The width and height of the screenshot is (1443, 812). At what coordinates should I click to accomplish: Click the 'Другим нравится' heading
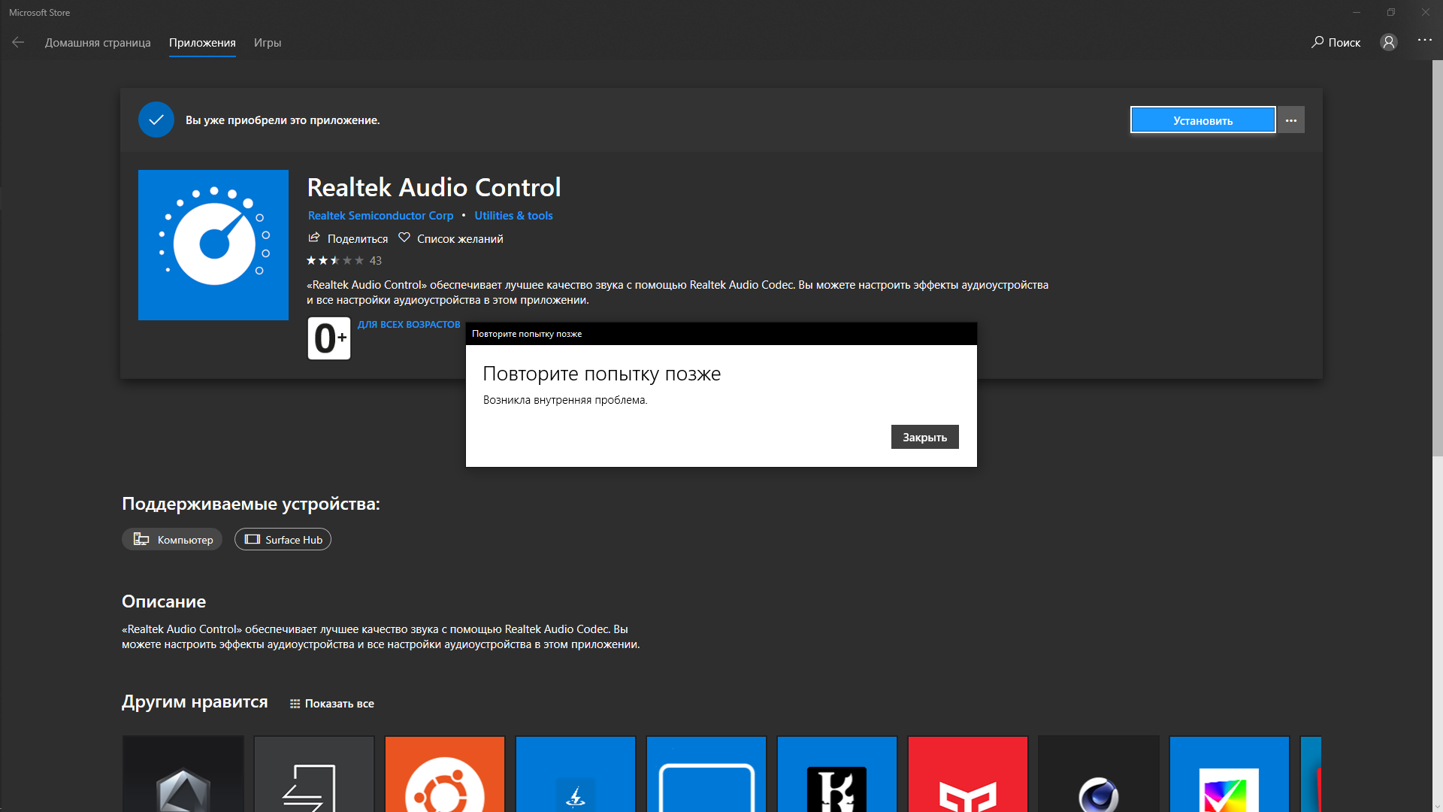(x=195, y=701)
